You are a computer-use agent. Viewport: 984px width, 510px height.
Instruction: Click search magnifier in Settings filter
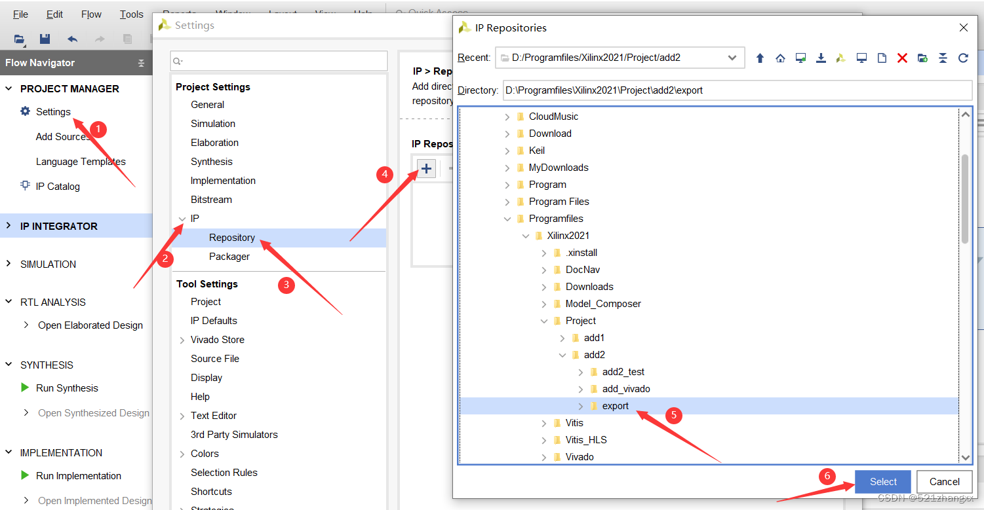[178, 61]
